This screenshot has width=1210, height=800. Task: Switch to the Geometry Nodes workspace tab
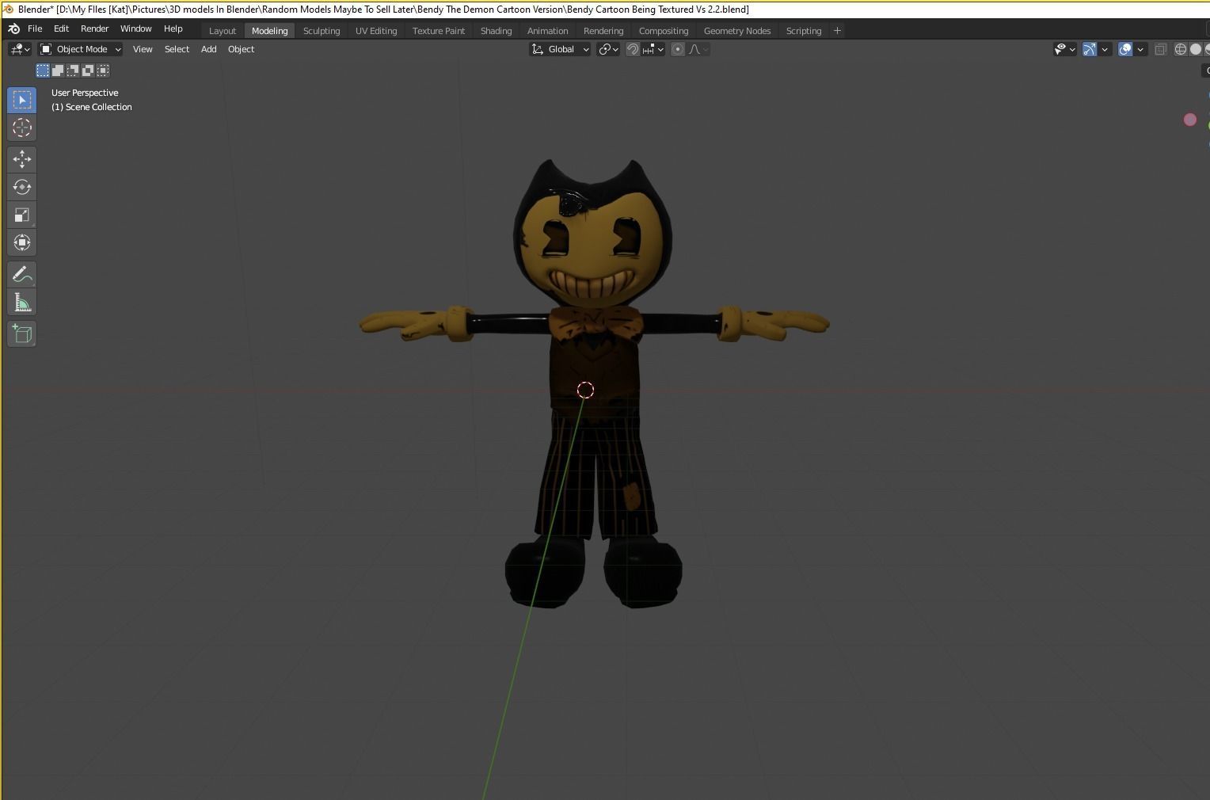737,30
